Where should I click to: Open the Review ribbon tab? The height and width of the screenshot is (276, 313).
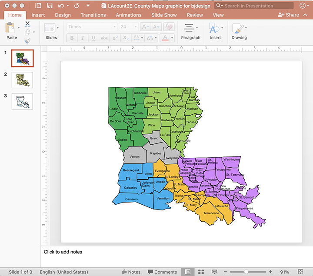(195, 15)
